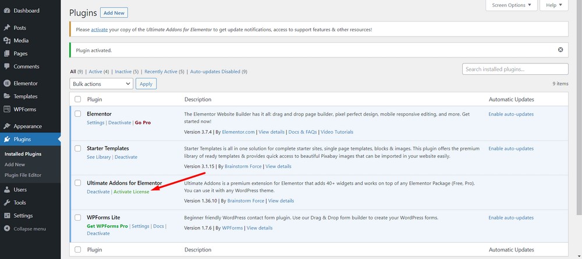Screen dimensions: 582x259
Task: Click the Pages icon in sidebar
Action: pos(6,54)
